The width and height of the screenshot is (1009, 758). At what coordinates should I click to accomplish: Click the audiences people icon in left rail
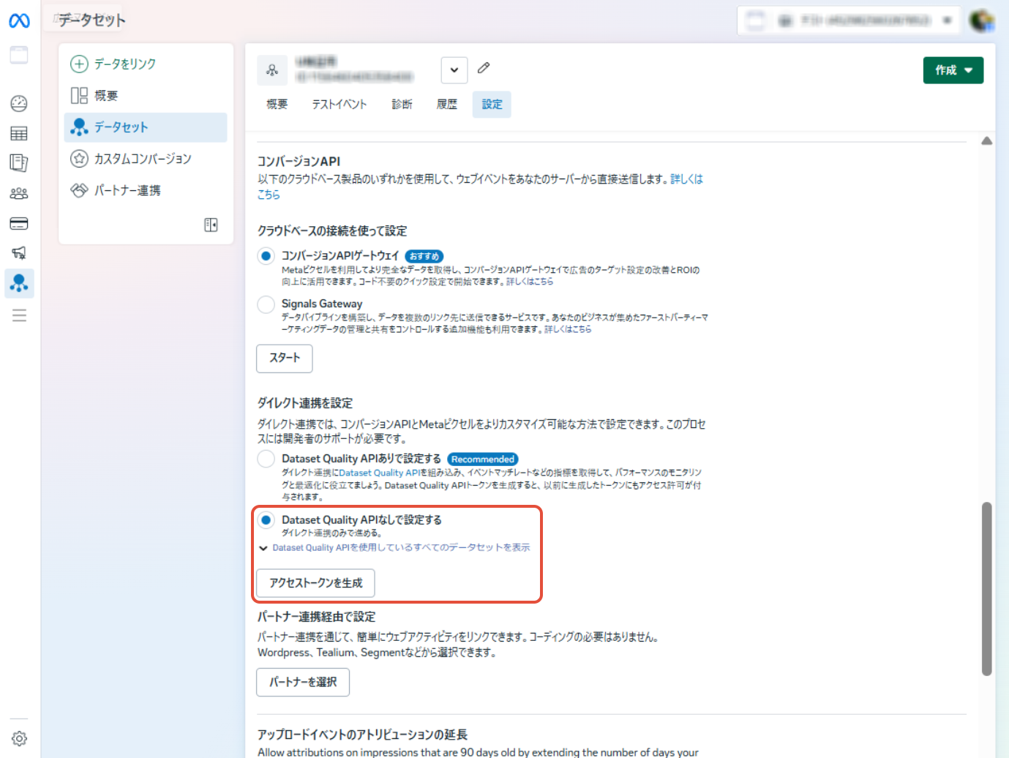pos(19,193)
